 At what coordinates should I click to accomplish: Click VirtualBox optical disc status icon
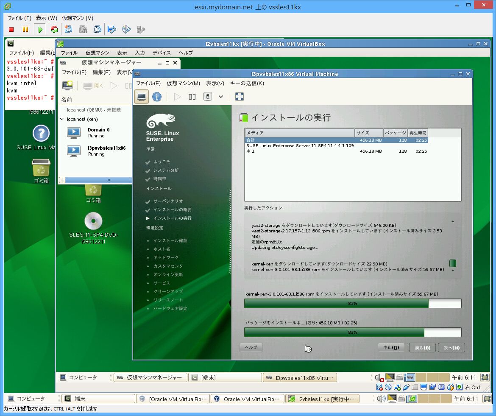click(x=388, y=387)
